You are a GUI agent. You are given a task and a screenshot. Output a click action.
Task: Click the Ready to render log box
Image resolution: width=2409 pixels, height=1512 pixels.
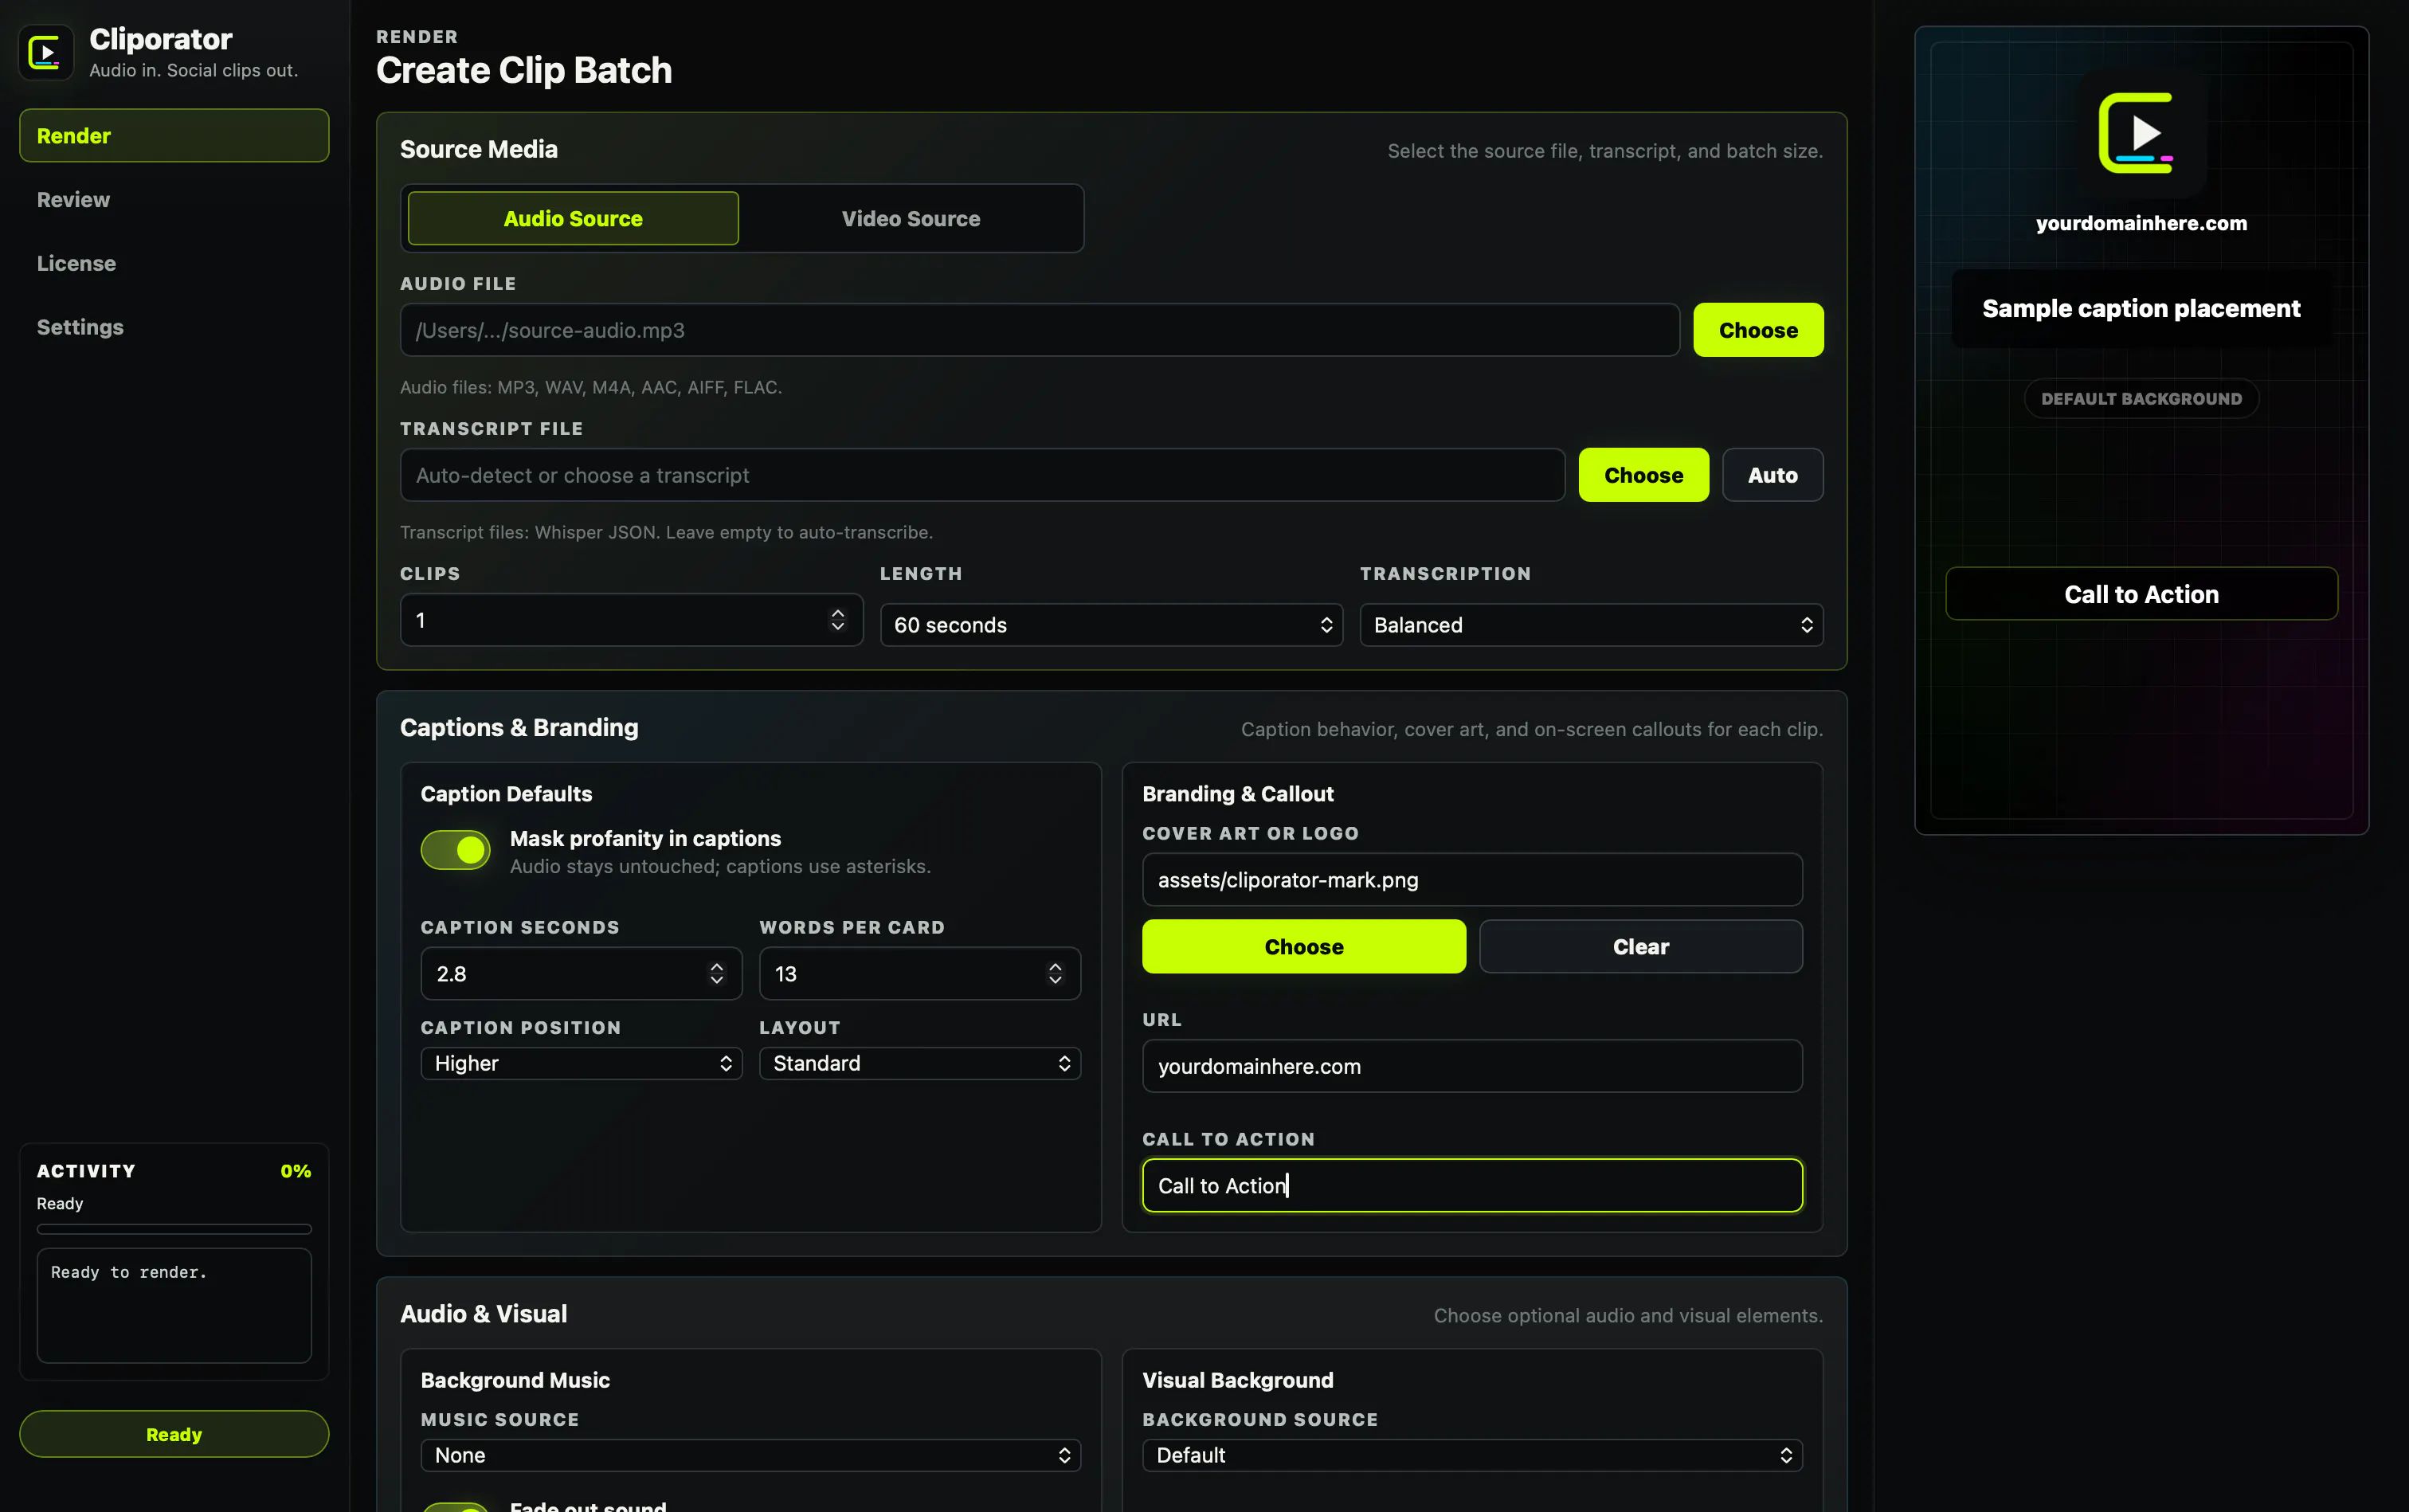[174, 1305]
